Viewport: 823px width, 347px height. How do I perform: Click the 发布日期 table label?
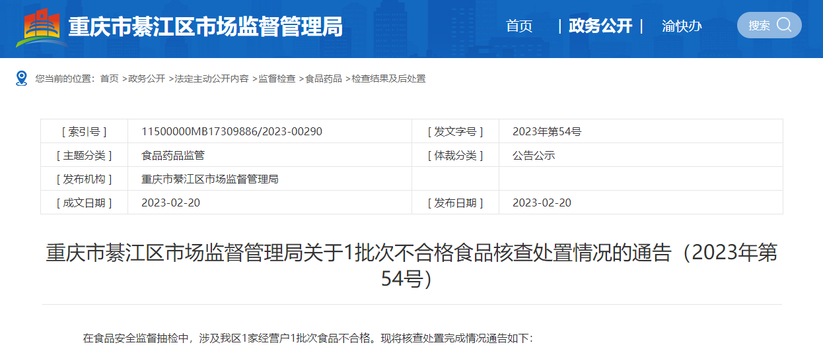(455, 203)
